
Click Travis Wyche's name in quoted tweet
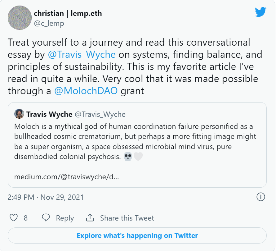[x=49, y=114]
